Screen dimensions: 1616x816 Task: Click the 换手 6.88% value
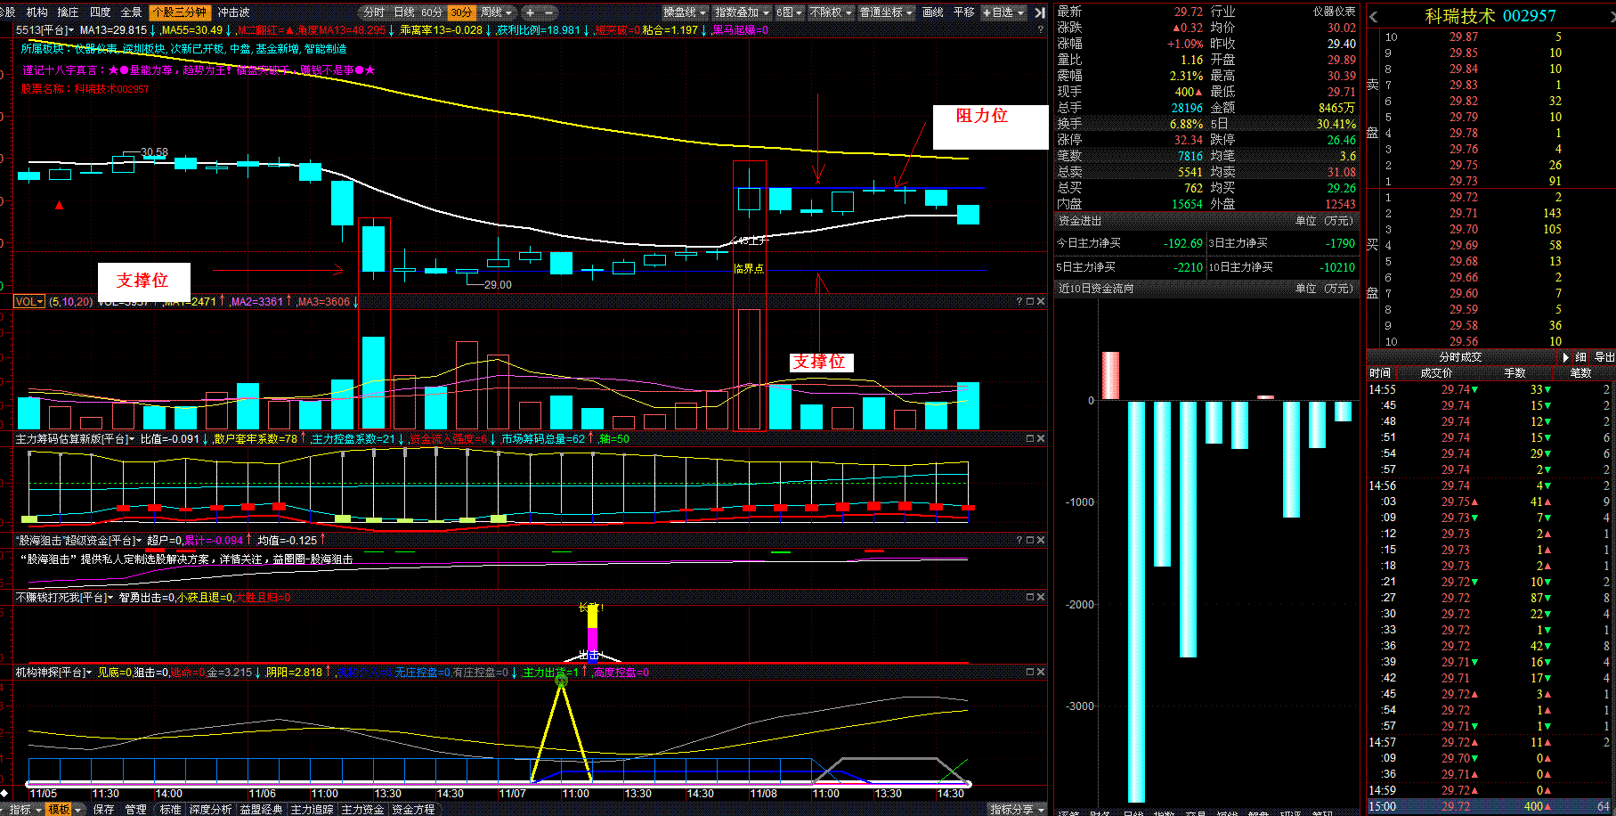tap(1186, 124)
